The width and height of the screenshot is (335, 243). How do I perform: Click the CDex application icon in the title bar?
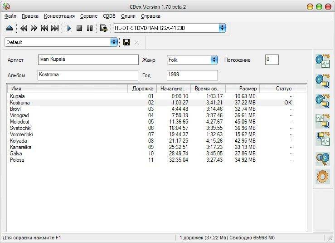[x=7, y=7]
